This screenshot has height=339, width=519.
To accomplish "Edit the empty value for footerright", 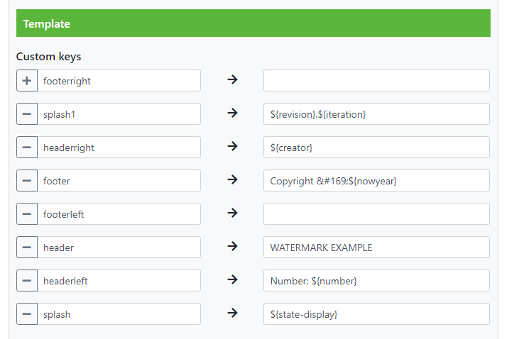I will click(376, 81).
